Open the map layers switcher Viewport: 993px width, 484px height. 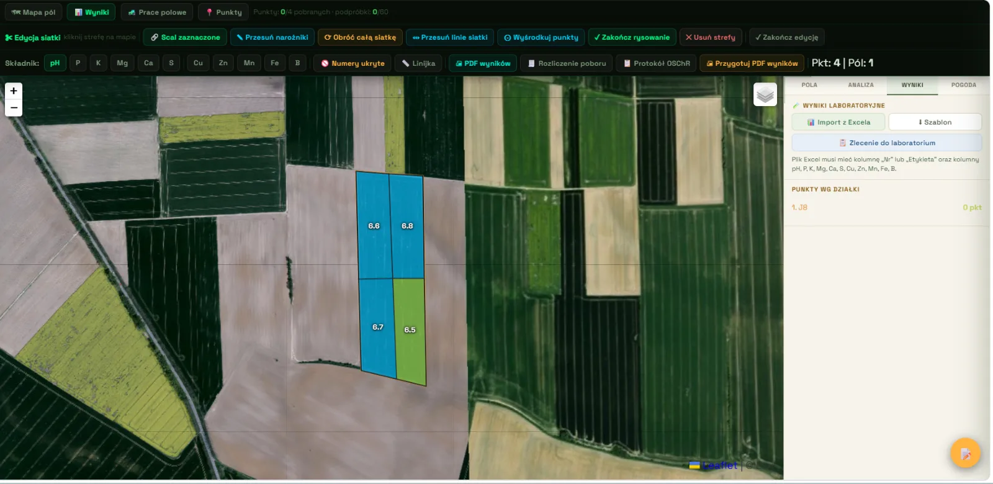(765, 94)
